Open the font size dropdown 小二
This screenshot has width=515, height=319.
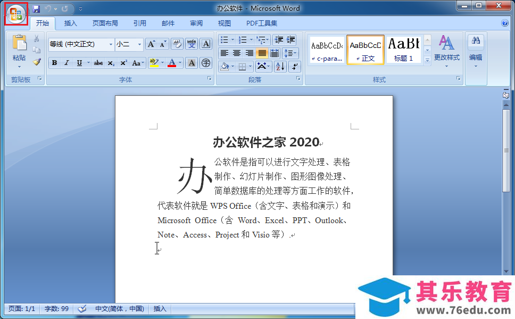[x=139, y=44]
